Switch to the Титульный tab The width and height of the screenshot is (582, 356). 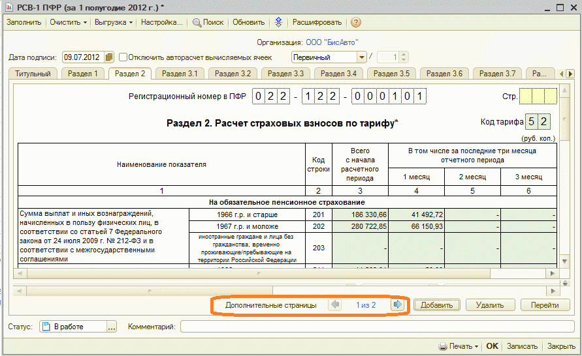click(33, 74)
